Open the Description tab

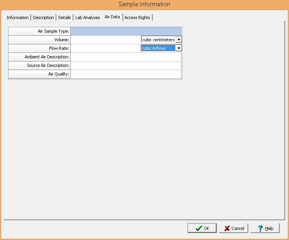coord(44,18)
